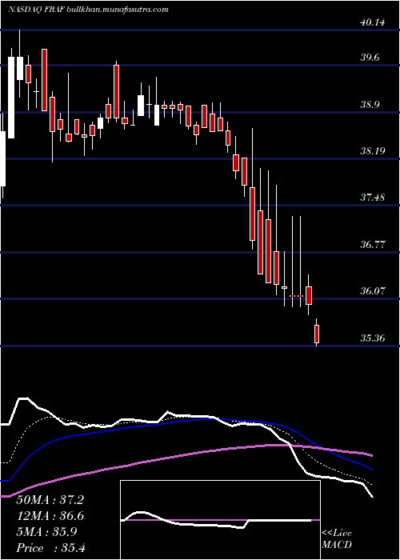
Task: Select the 38.9 price axis label
Action: pyautogui.click(x=373, y=104)
